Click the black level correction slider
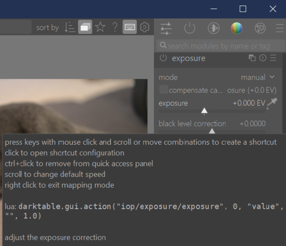This screenshot has width=286, height=246. point(212,131)
